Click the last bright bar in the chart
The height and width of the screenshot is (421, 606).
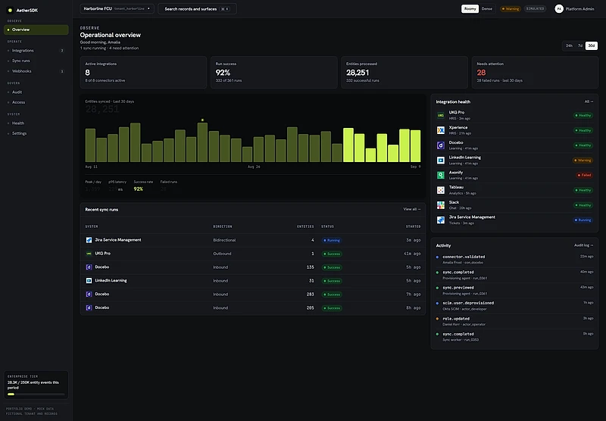pos(415,145)
